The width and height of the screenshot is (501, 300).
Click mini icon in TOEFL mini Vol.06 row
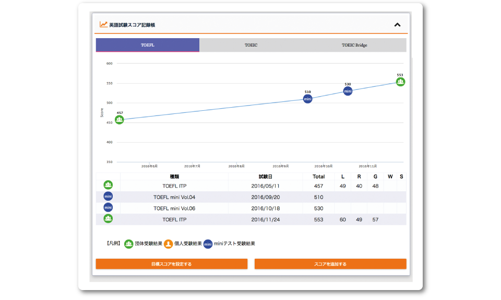[108, 207]
